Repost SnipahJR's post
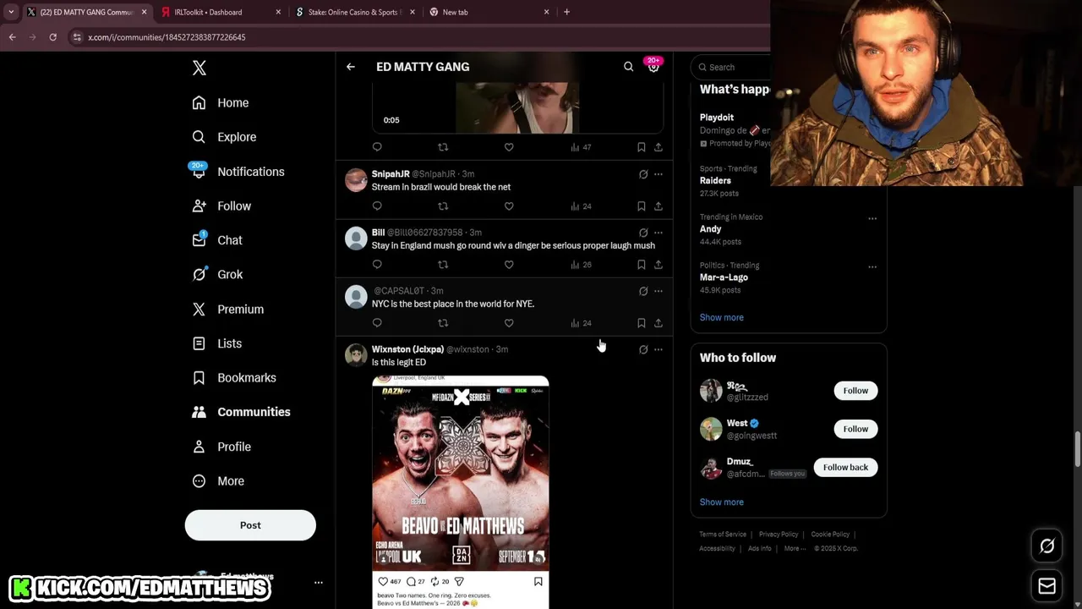Image resolution: width=1082 pixels, height=609 pixels. 443,206
